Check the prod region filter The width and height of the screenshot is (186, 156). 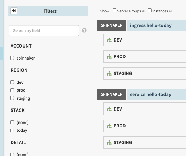[x=12, y=90]
